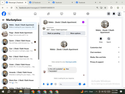Screen dimensions: 125x94
Task: Expand Privacy & support section
Action: [105, 62]
